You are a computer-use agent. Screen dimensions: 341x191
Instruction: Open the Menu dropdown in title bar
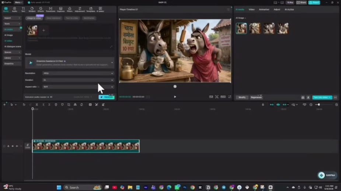click(18, 2)
